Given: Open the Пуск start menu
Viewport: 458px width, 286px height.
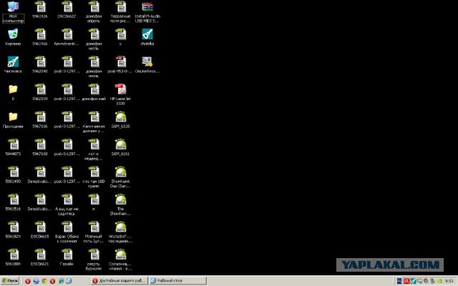Looking at the screenshot, I should point(10,281).
